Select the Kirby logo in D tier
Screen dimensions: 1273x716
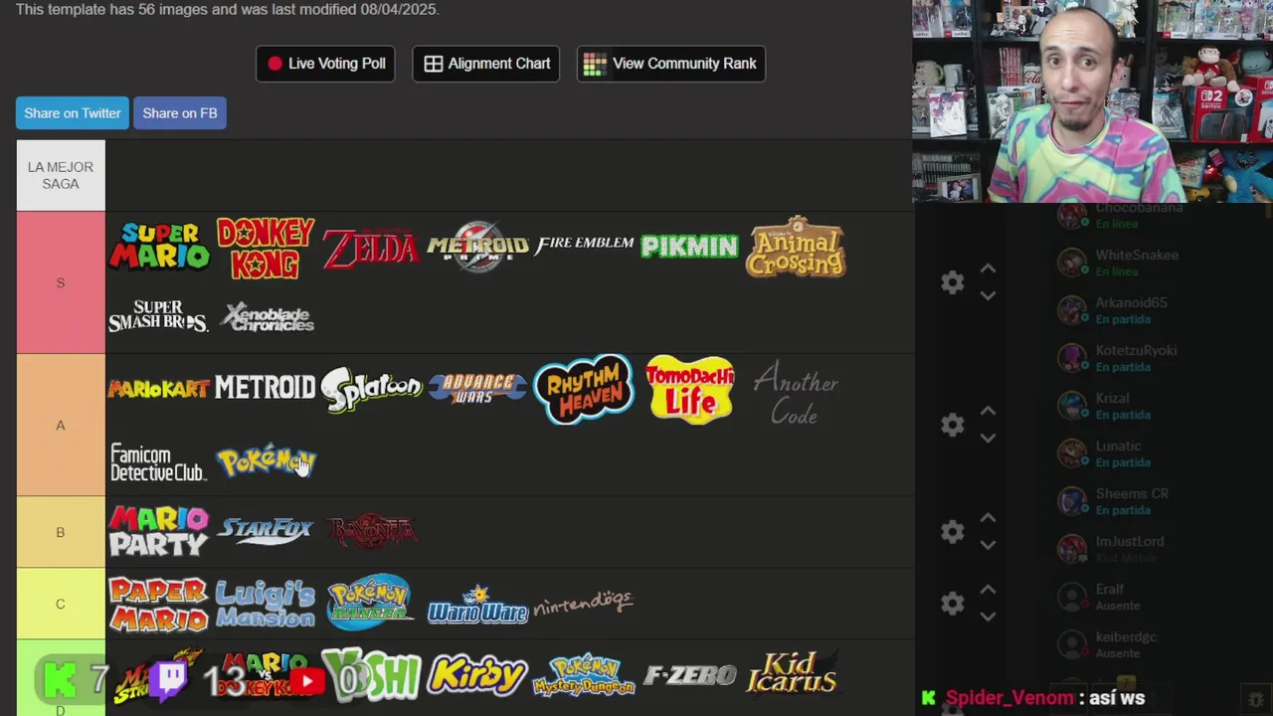(x=477, y=675)
